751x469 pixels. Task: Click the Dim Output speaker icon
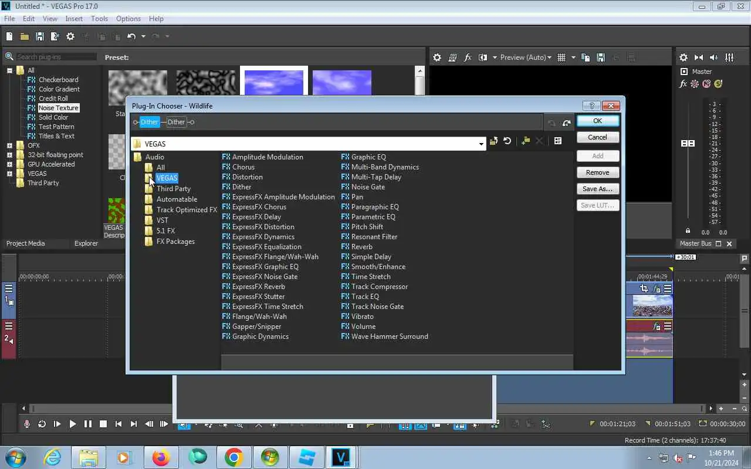pos(714,57)
